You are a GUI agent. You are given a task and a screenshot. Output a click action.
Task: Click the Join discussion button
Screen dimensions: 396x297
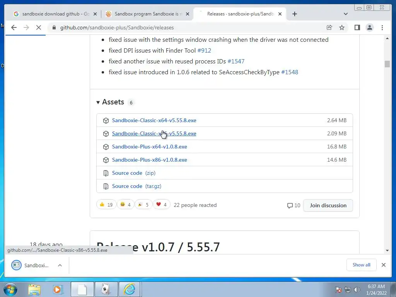328,205
